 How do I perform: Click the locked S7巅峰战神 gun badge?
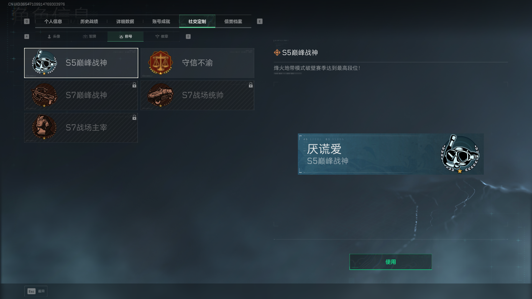[x=44, y=95]
